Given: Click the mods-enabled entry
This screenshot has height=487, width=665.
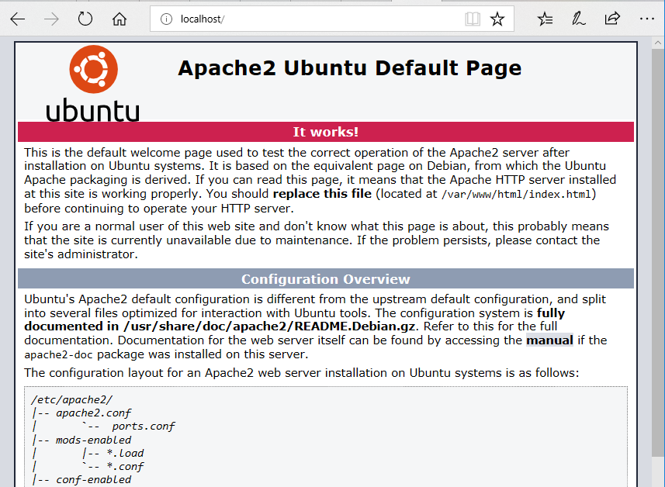Looking at the screenshot, I should point(94,440).
